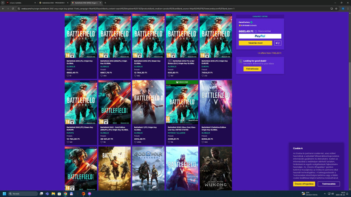The width and height of the screenshot is (351, 197).
Task: Open the Windows Start menu
Action: click(x=4, y=193)
